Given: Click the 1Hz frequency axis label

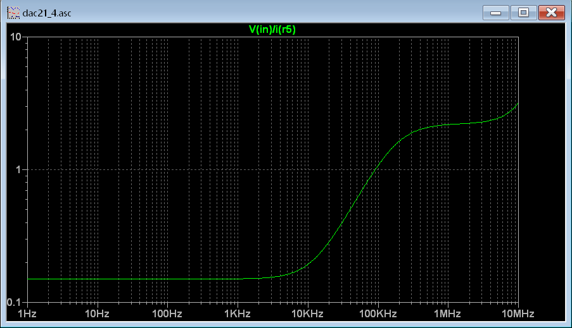Looking at the screenshot, I should pos(27,314).
